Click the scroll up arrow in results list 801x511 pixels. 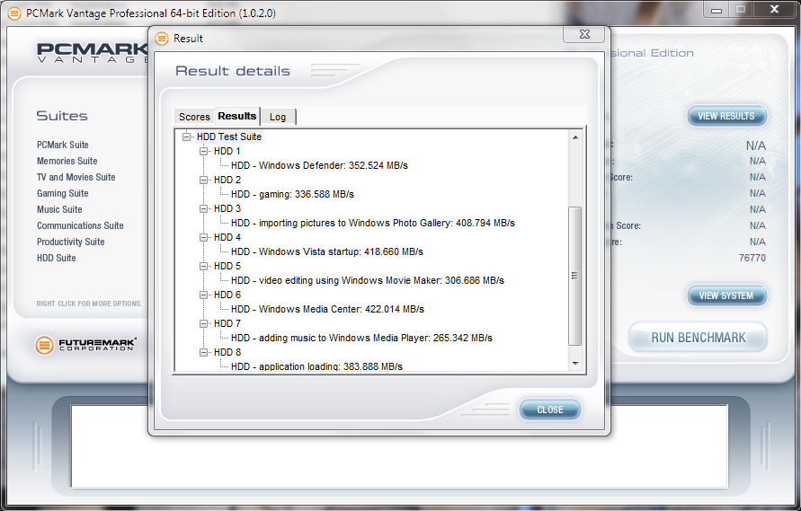click(x=575, y=137)
